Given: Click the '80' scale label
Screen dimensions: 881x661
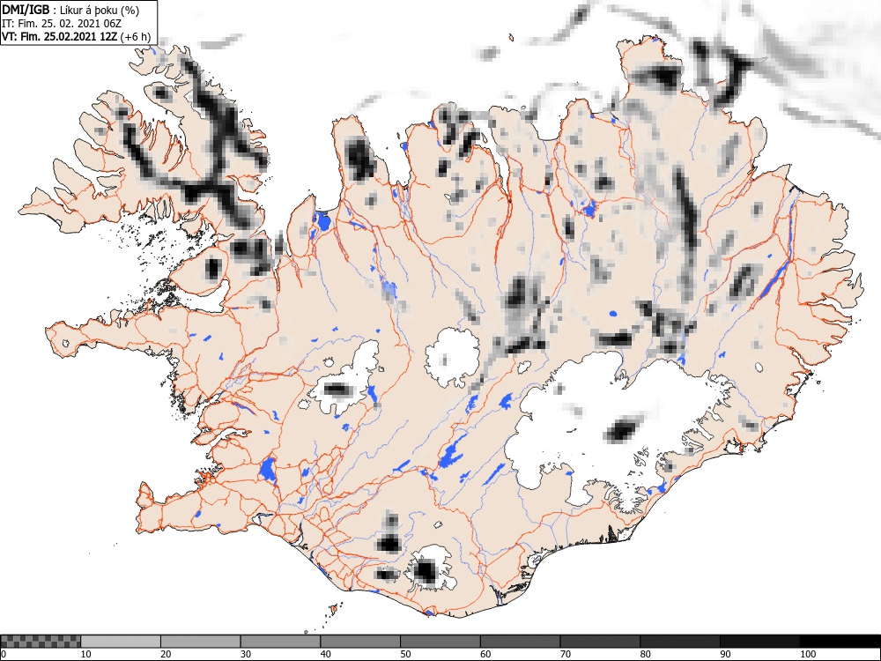Looking at the screenshot, I should (x=645, y=654).
